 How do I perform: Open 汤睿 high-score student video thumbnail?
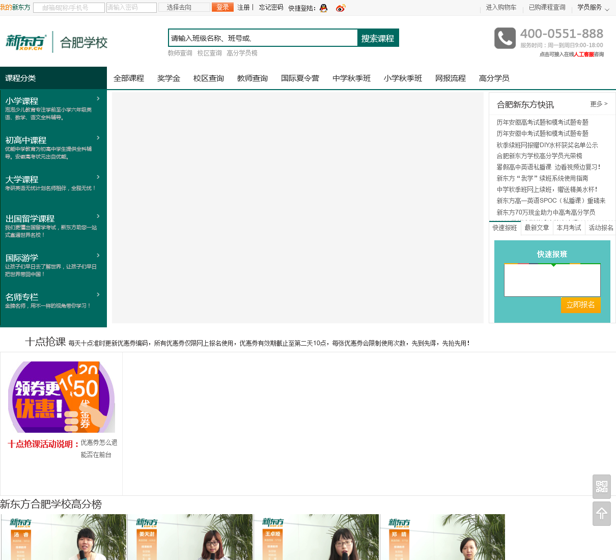(64, 537)
